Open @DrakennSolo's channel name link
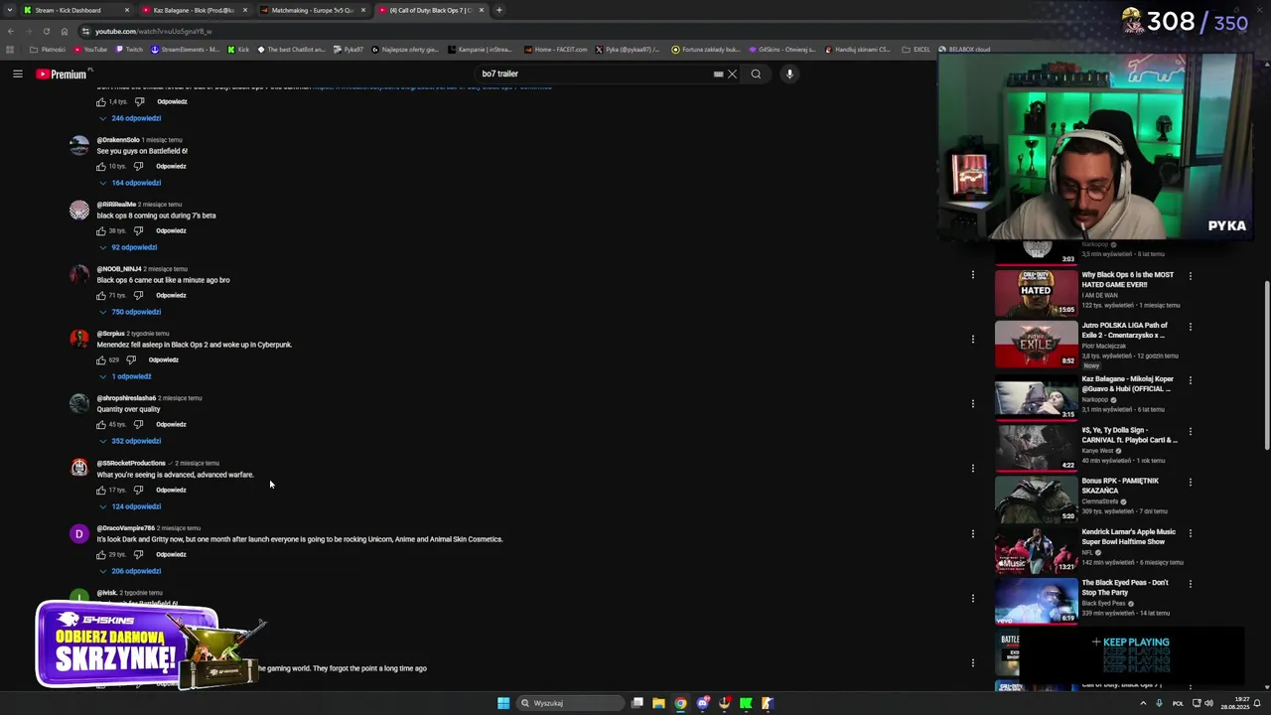The height and width of the screenshot is (715, 1271). coord(118,140)
